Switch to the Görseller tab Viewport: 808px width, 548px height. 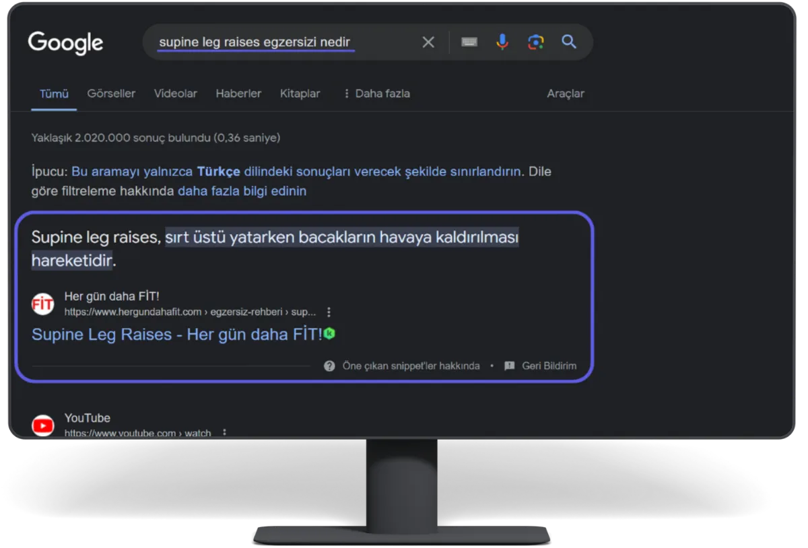pyautogui.click(x=111, y=94)
